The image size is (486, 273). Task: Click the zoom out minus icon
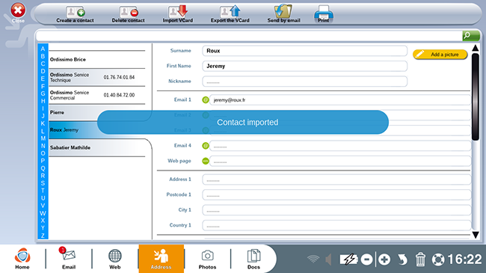tap(366, 260)
